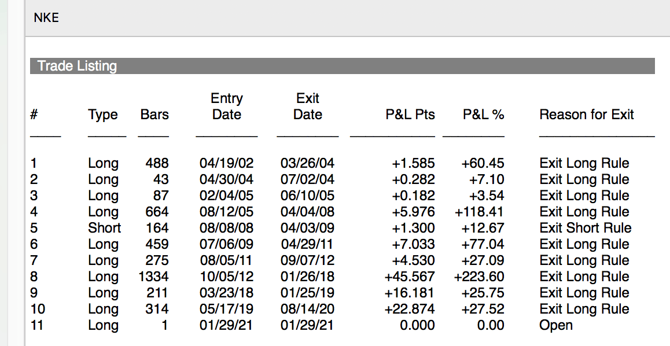
Task: Click entry date 10/05/12 in trade 8
Action: (x=226, y=277)
